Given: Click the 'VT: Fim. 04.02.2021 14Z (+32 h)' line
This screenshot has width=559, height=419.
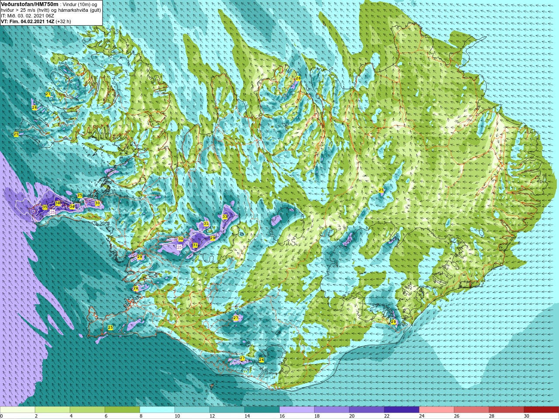Looking at the screenshot, I should [36, 21].
